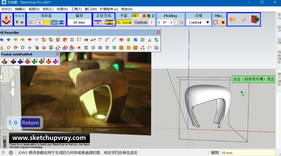Select the blue Joint (J) push pull tool

(20, 61)
